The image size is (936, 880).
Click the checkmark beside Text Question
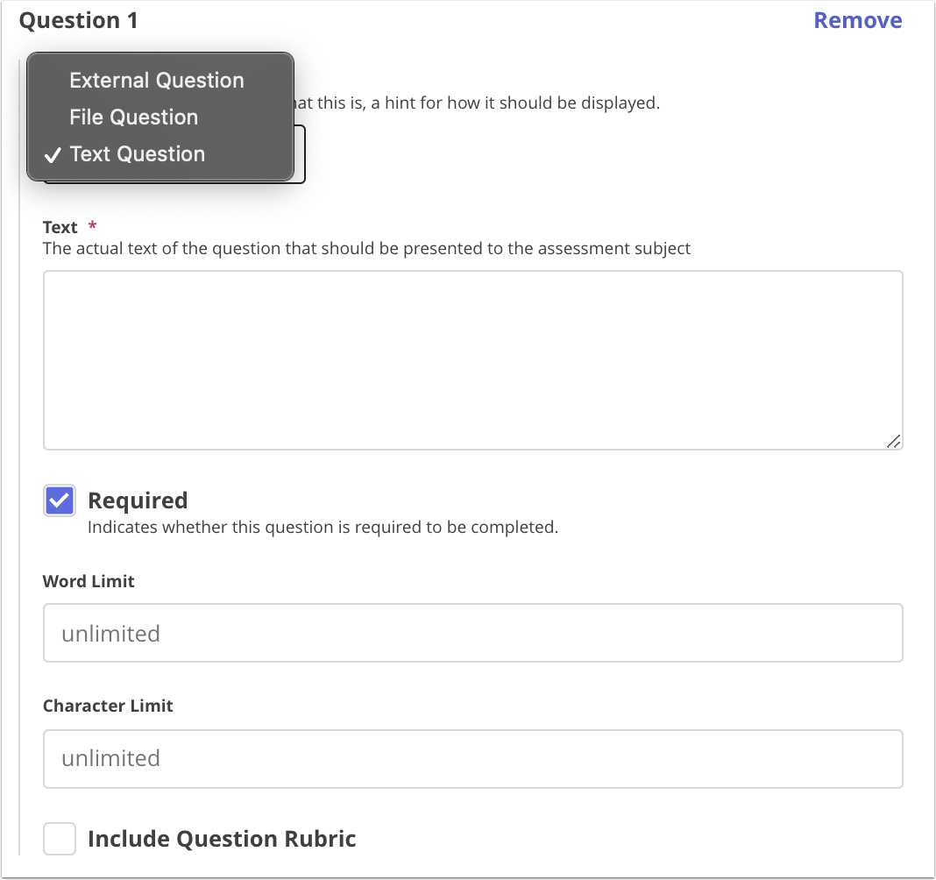[53, 154]
